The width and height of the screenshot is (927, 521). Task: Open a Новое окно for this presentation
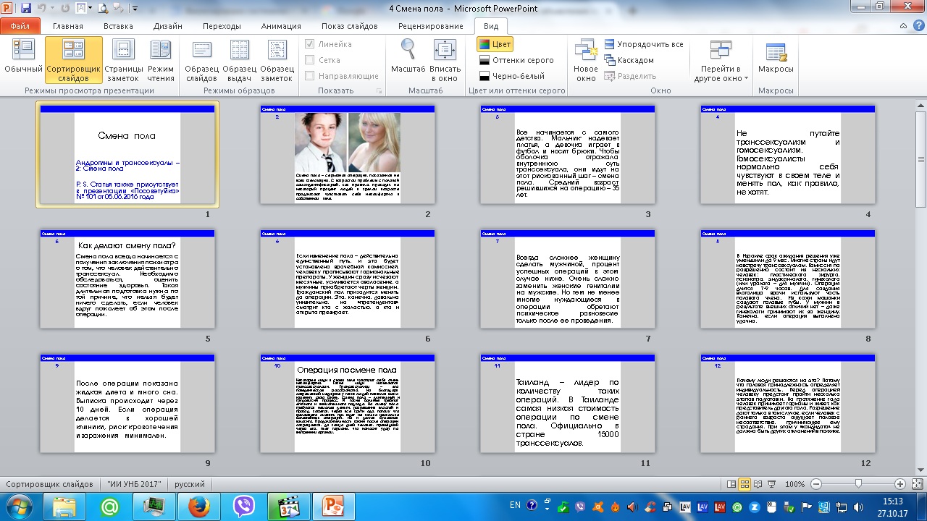click(586, 59)
